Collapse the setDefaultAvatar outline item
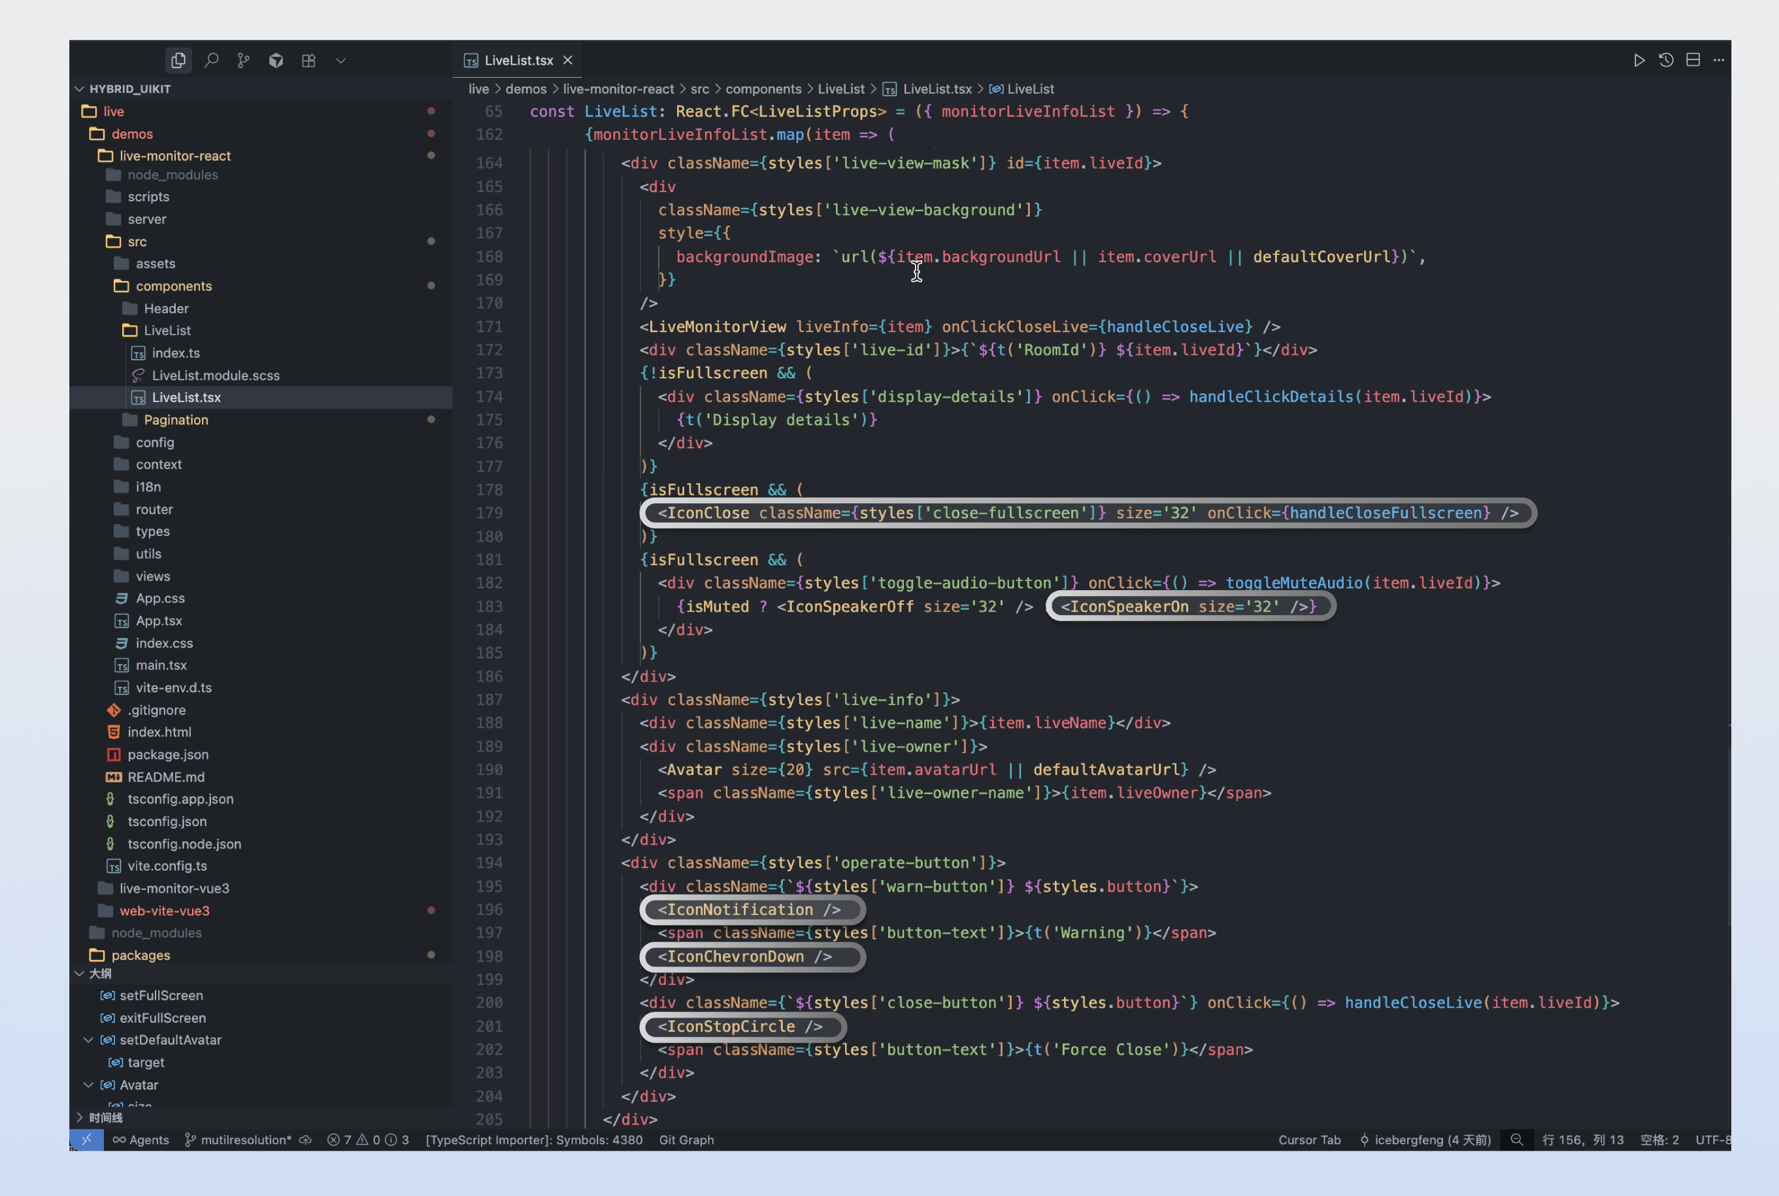The height and width of the screenshot is (1196, 1779). coord(88,1040)
